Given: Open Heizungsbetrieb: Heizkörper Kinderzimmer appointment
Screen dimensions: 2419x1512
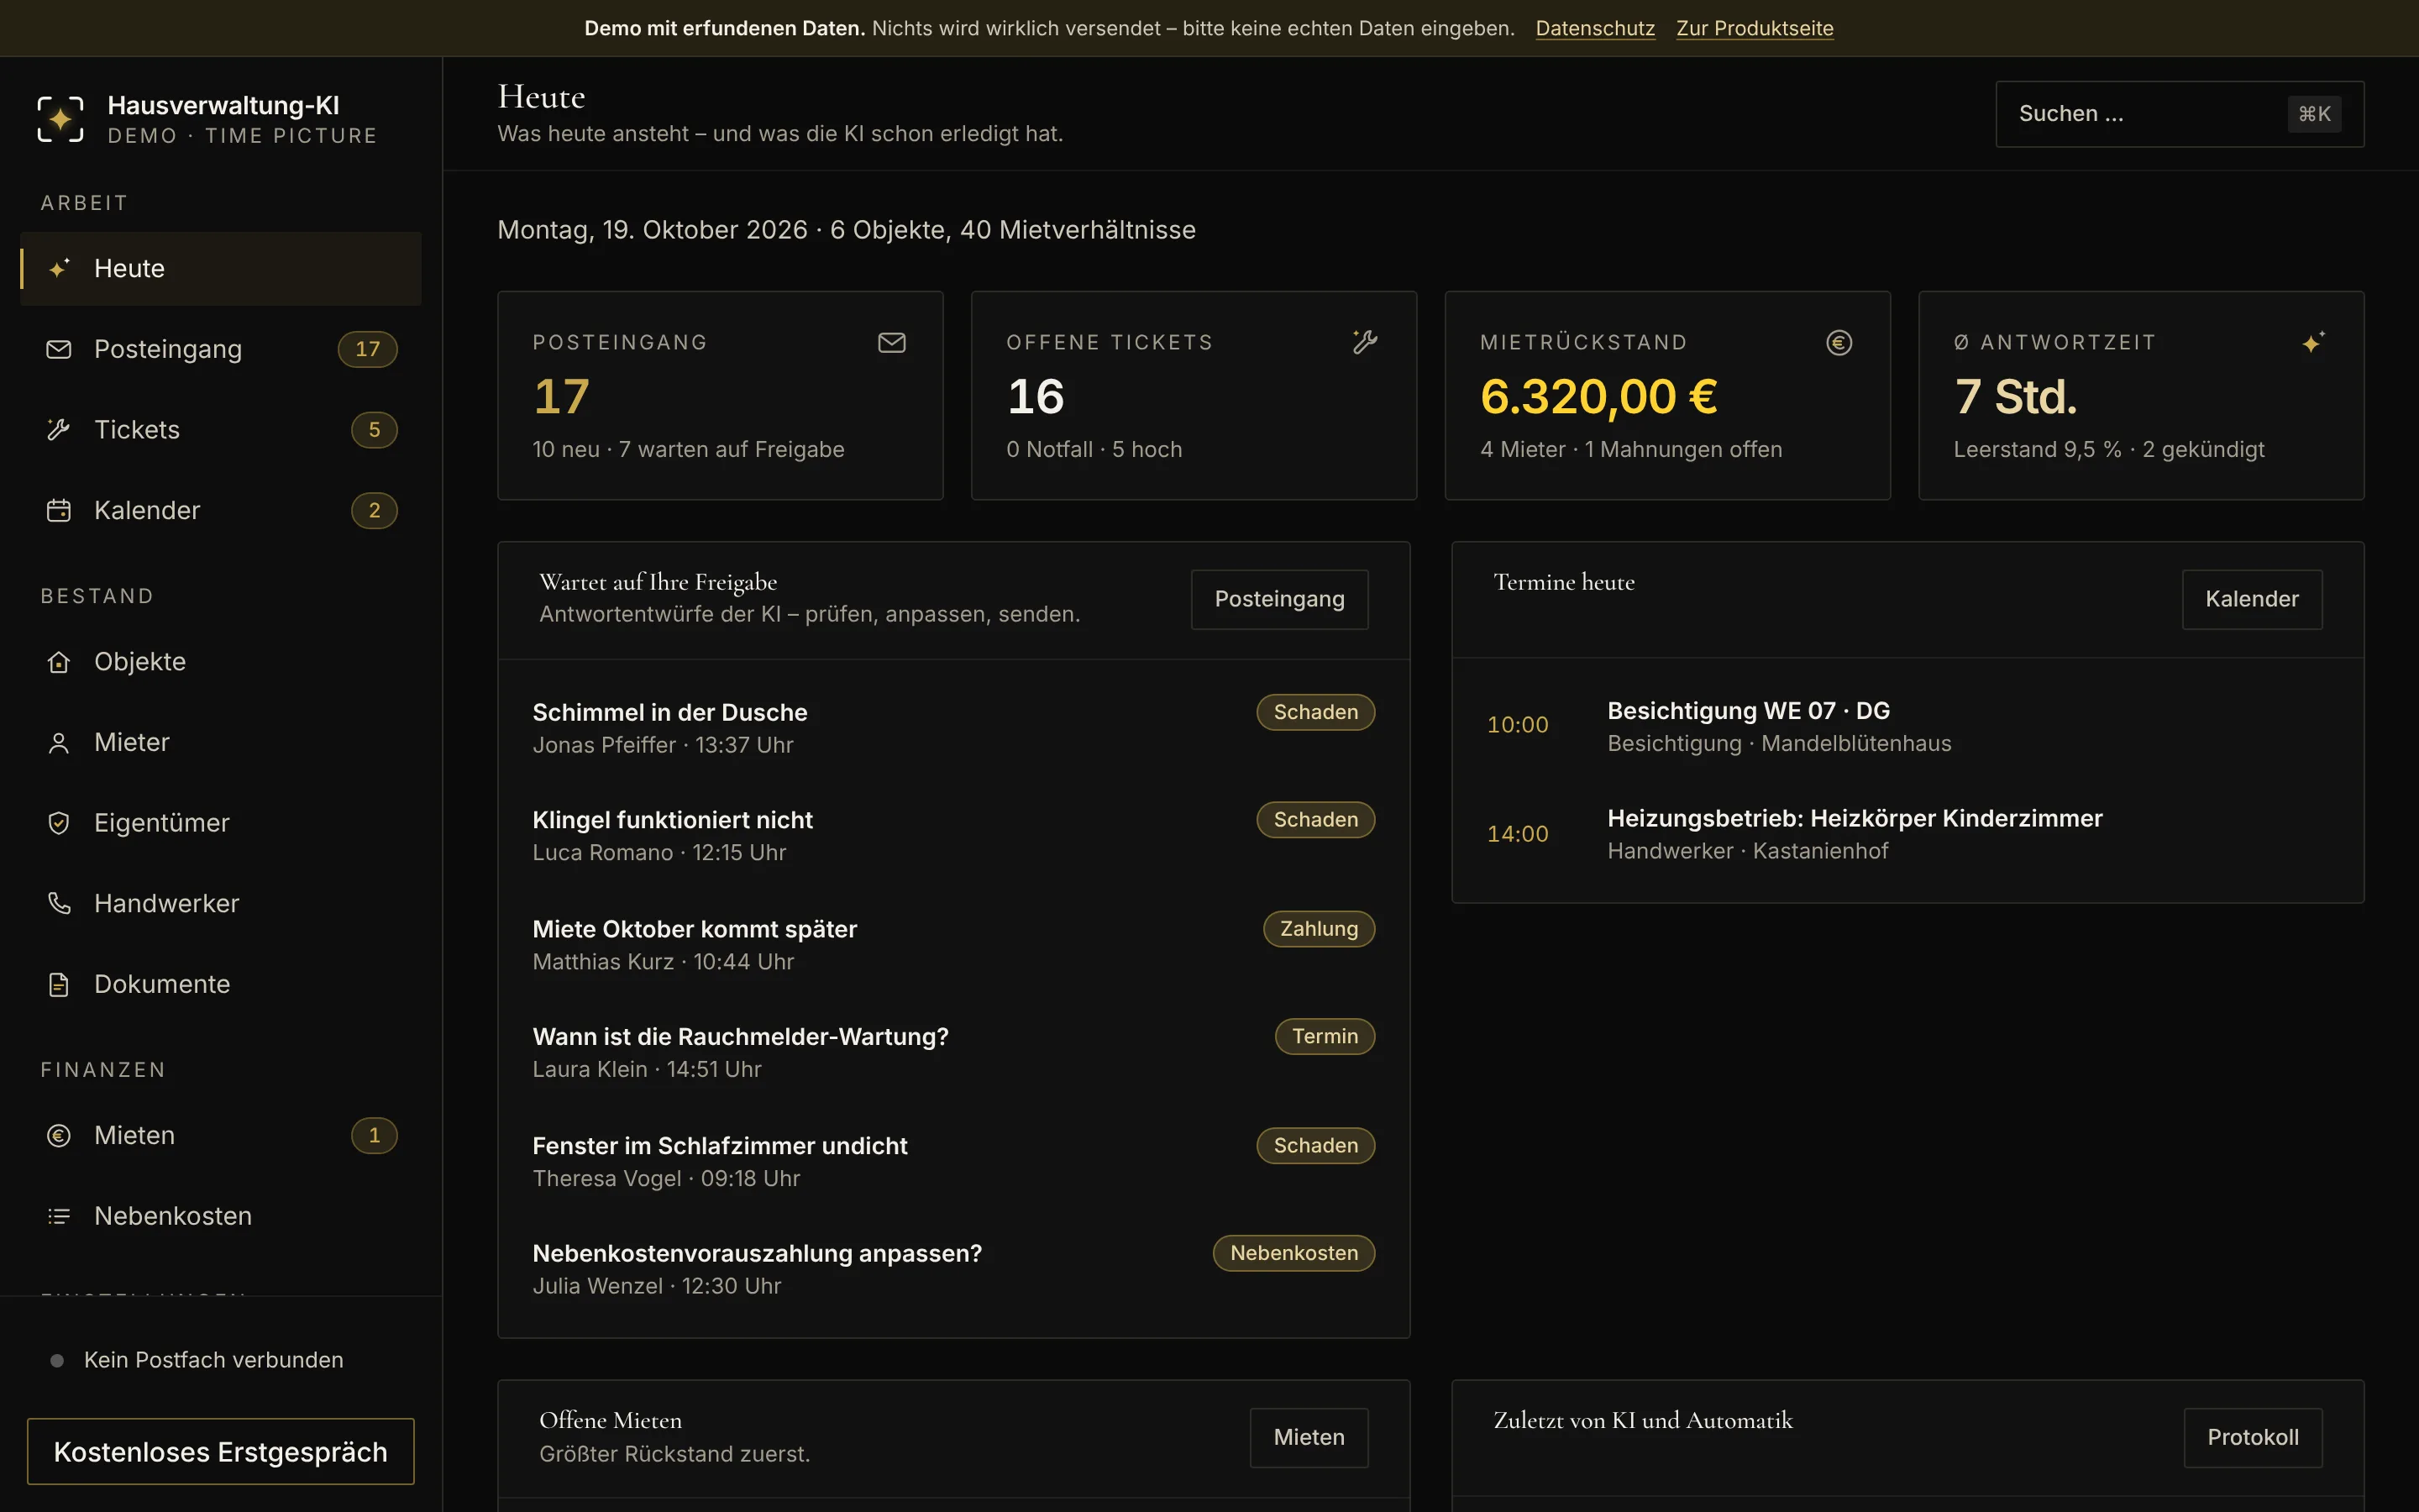Looking at the screenshot, I should (x=1907, y=834).
